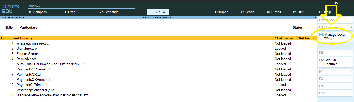354x102 pixels.
Task: Click F4: Manage Local TDLs button
Action: (x=334, y=37)
